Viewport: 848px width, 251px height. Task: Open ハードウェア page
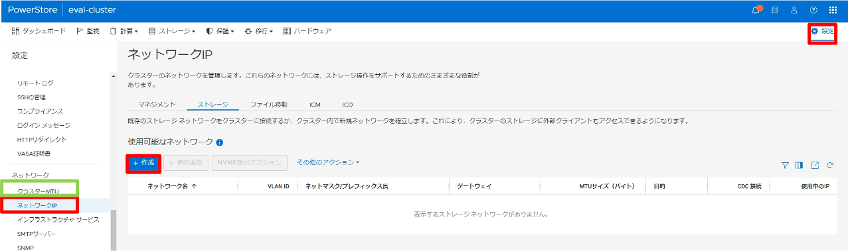[x=307, y=31]
